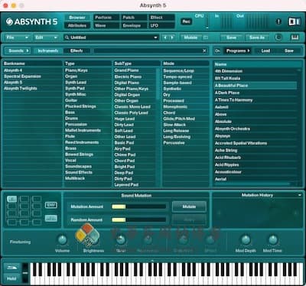Turn the Volume knob
This screenshot has width=306, height=286.
(x=62, y=239)
